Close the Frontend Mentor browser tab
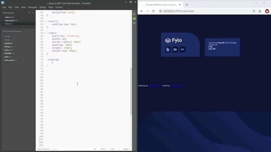This screenshot has width=271, height=152. (180, 5)
